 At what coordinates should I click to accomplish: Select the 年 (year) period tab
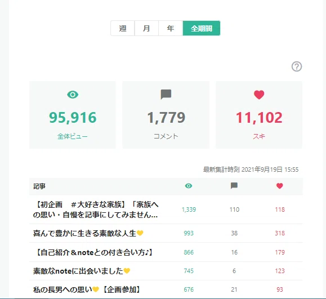(171, 28)
